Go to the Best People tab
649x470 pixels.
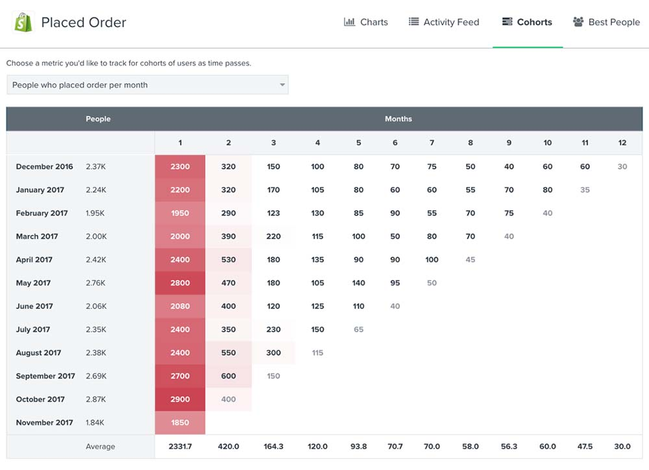tap(606, 22)
